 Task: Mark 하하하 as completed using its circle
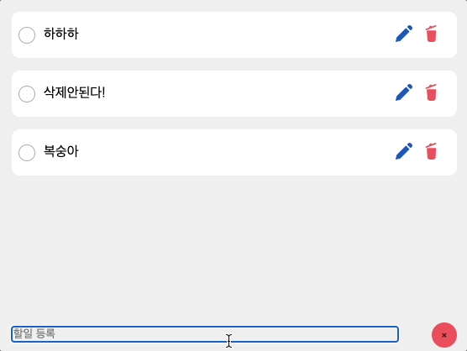27,35
